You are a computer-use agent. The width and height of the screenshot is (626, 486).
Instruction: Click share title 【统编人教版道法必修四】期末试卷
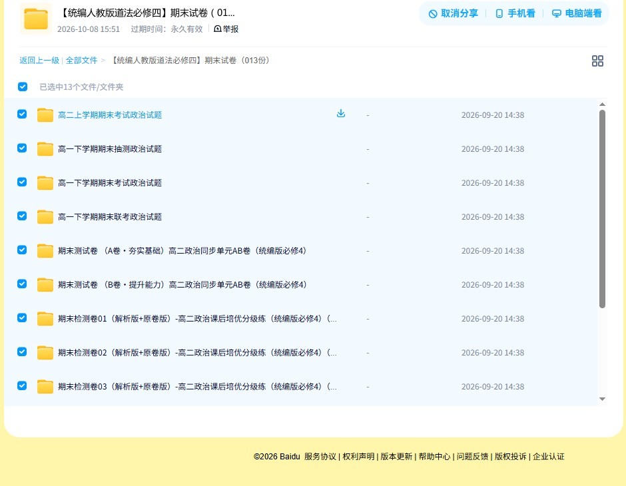pyautogui.click(x=147, y=13)
